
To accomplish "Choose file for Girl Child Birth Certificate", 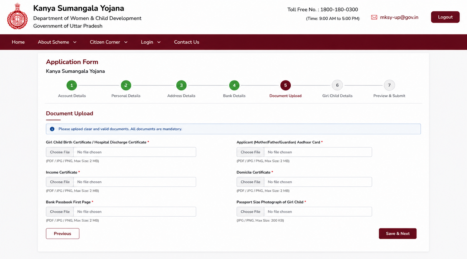I will [x=60, y=152].
